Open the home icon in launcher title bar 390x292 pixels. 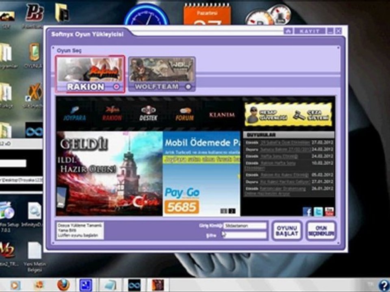pos(288,31)
